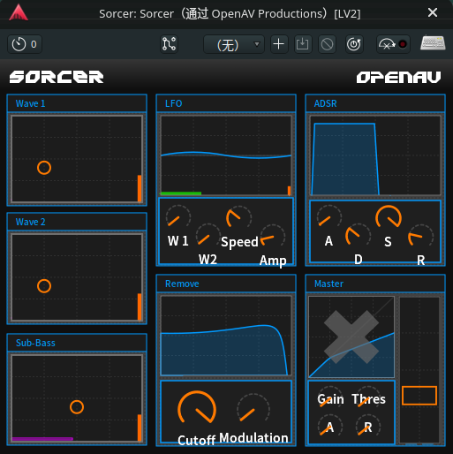Add a new preset with plus button

click(x=279, y=44)
